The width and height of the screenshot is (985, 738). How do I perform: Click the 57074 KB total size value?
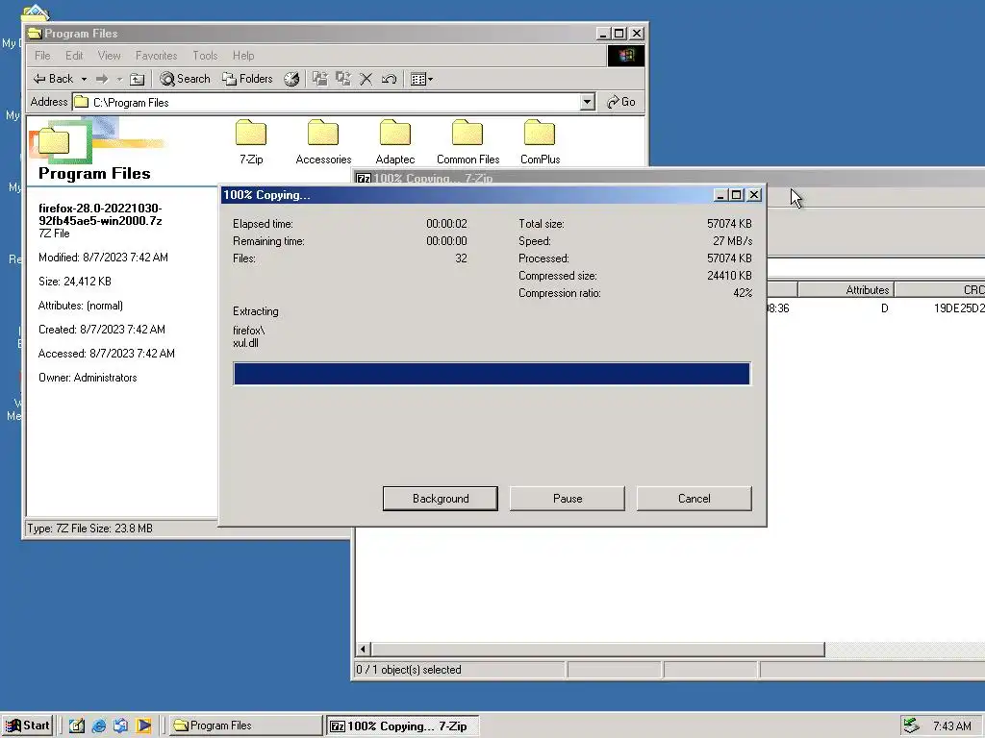pyautogui.click(x=729, y=223)
